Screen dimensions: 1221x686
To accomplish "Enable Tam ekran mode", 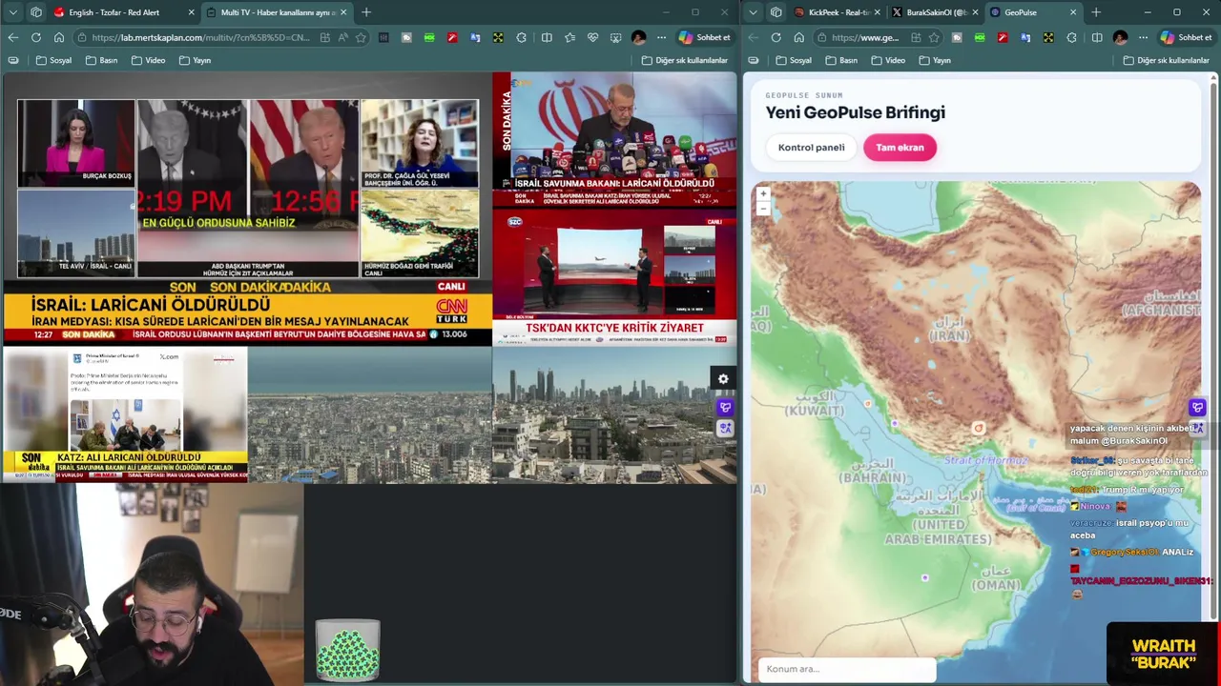I will [900, 148].
